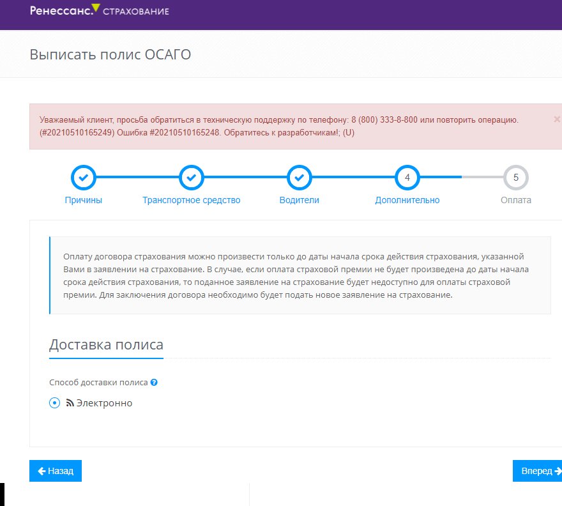Open the Транспортное средство step label
Screen dimensions: 562x506
click(192, 200)
